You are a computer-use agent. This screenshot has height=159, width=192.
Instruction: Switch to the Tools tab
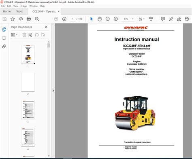(19, 11)
